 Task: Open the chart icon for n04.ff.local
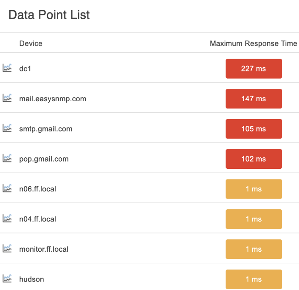(x=7, y=219)
